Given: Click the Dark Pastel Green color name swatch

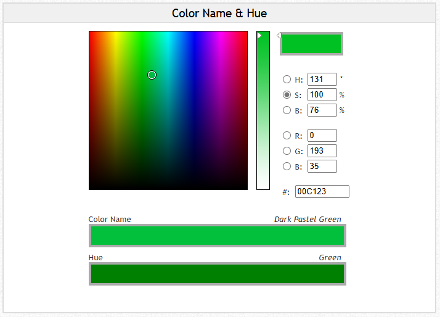Looking at the screenshot, I should pyautogui.click(x=217, y=236).
